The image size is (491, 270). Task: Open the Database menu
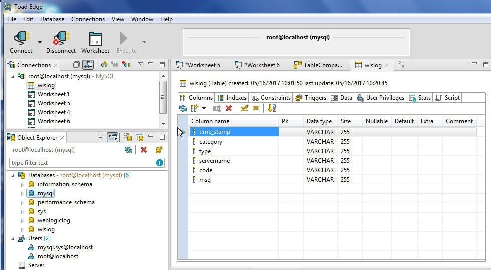coord(52,19)
